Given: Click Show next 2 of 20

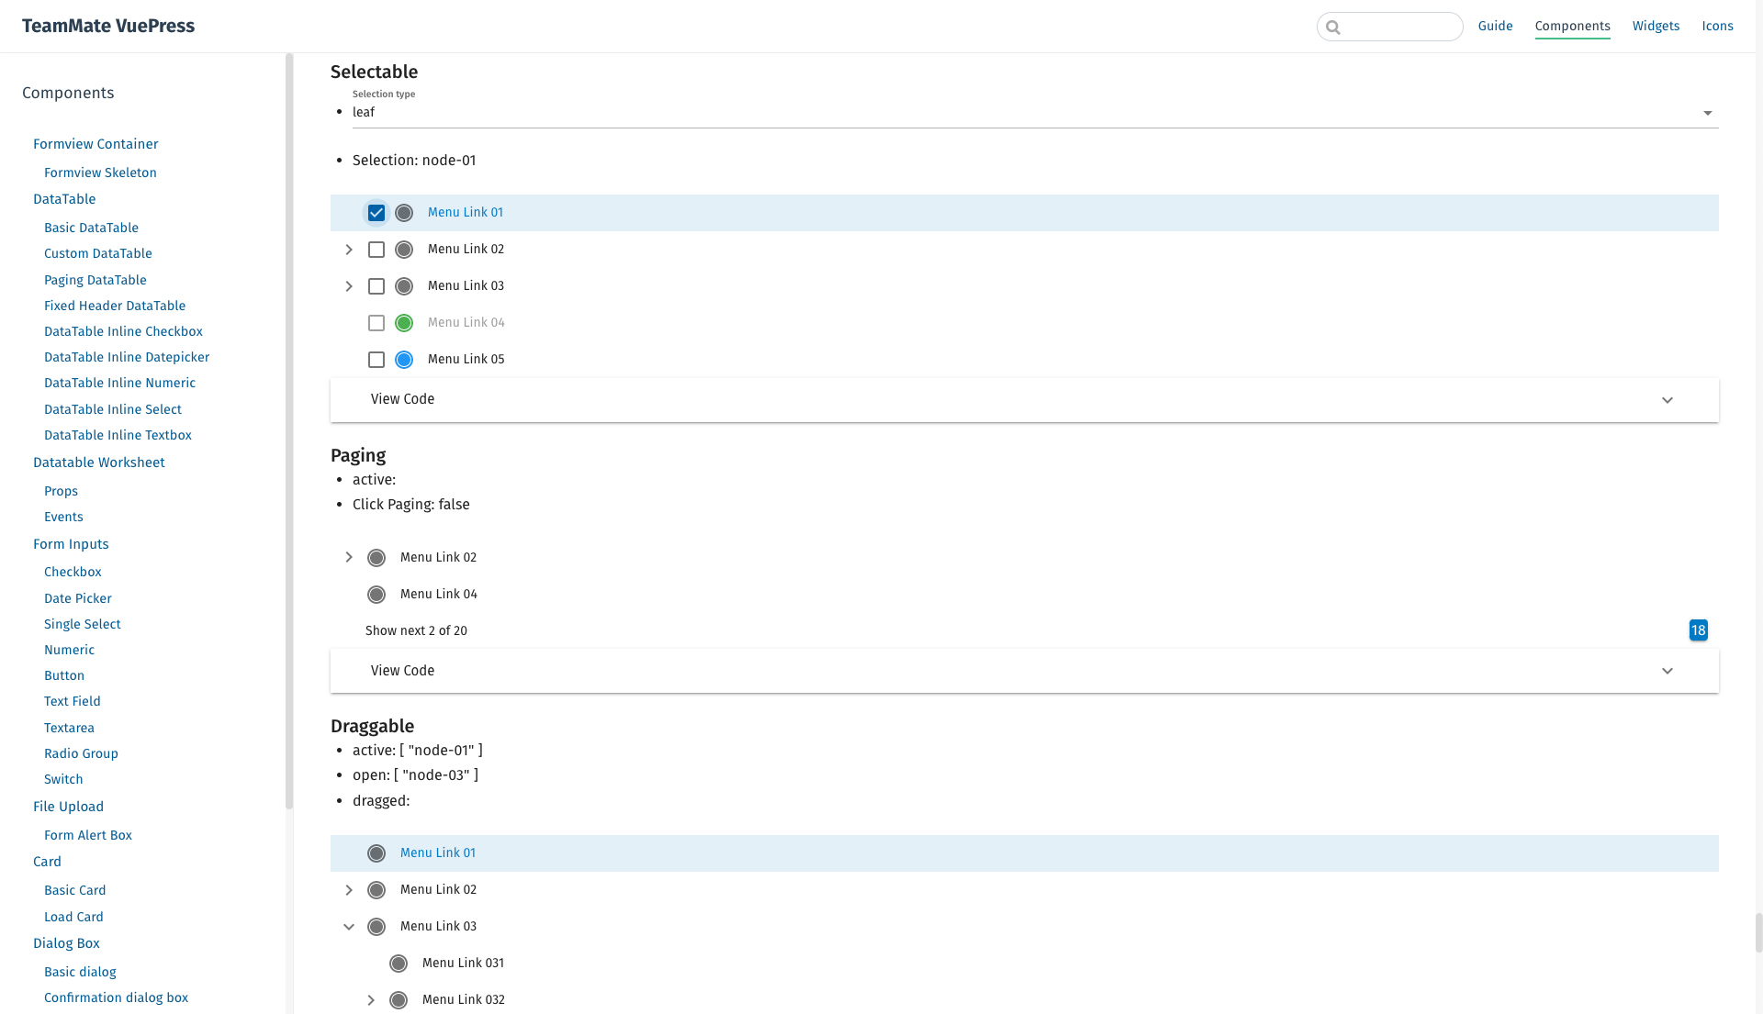Looking at the screenshot, I should [416, 630].
